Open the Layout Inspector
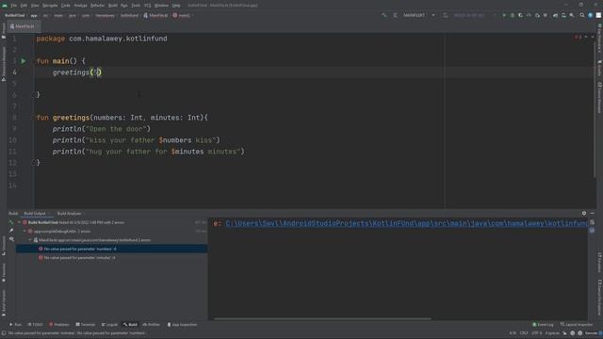Screen dimensions: 603x339 (x=577, y=325)
